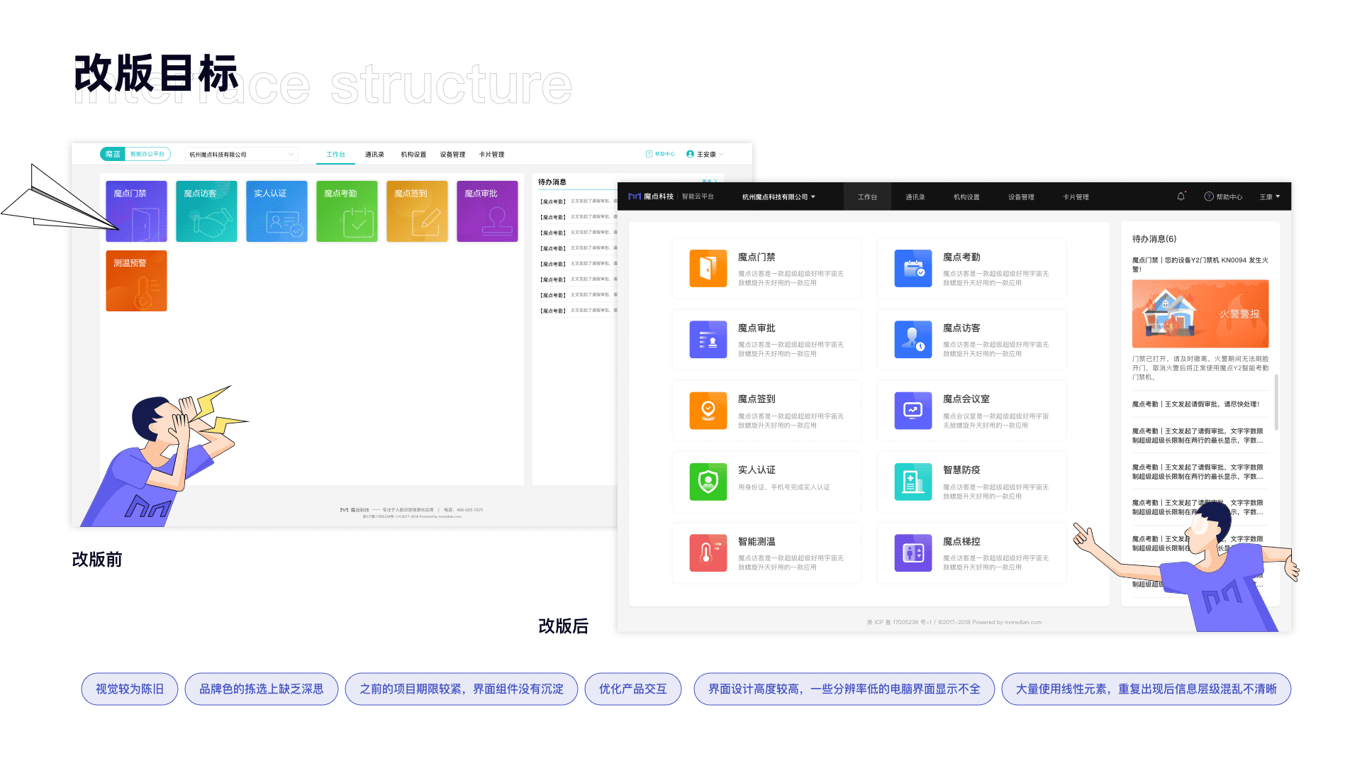Click 改版后 caption label
This screenshot has height=766, width=1362.
(x=564, y=626)
